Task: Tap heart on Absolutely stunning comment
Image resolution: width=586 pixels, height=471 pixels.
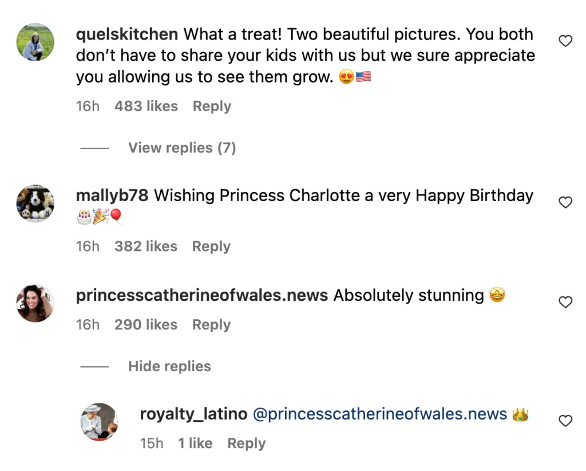Action: [x=565, y=302]
